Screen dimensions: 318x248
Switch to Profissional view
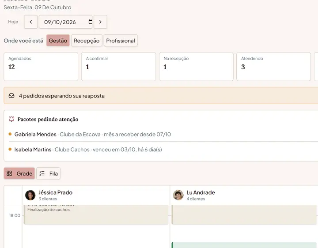pos(121,41)
